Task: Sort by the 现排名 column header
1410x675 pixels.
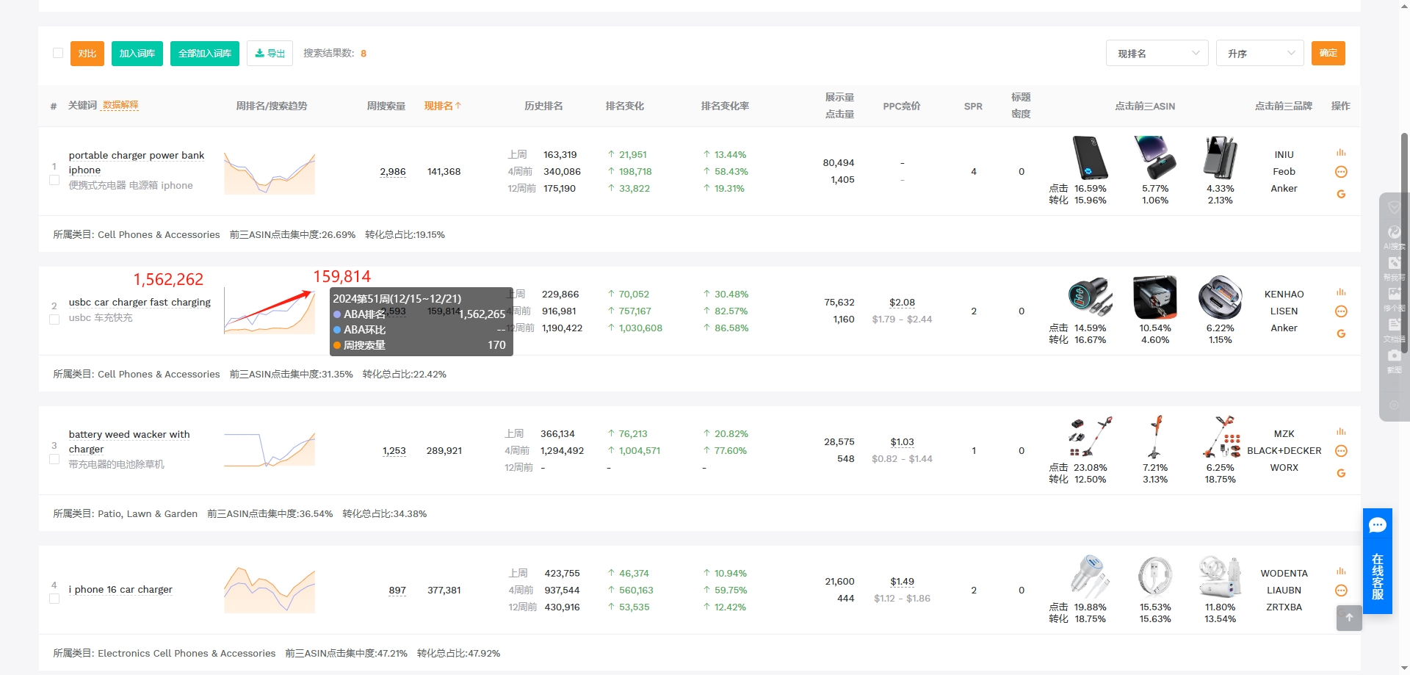Action: point(442,106)
